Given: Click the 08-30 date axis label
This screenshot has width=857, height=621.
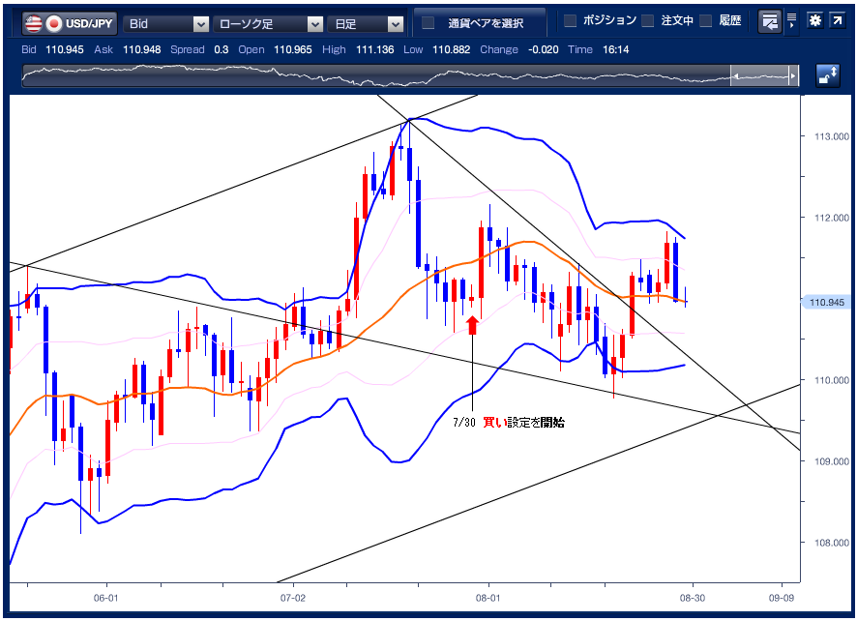Looking at the screenshot, I should click(692, 598).
